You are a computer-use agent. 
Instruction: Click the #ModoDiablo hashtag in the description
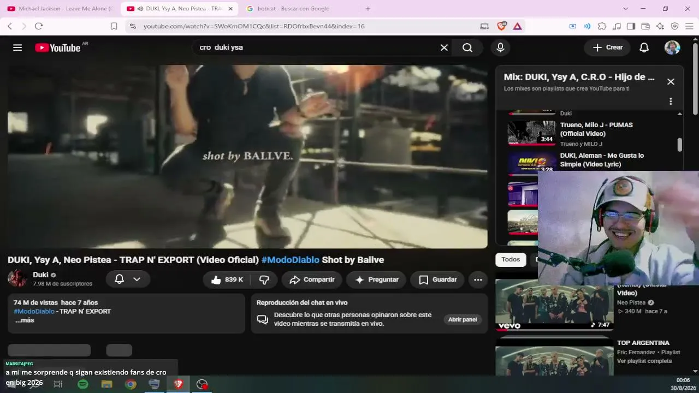tap(34, 312)
